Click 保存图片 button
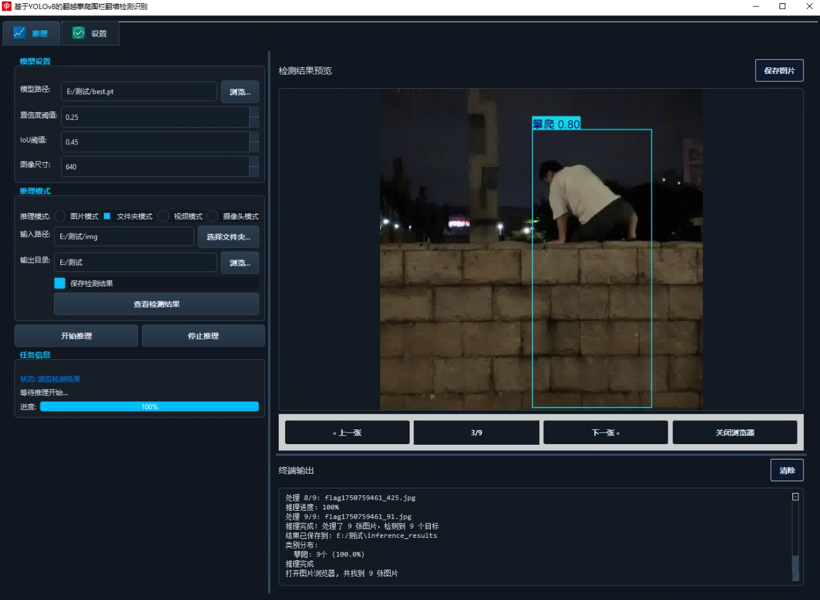Image resolution: width=820 pixels, height=600 pixels. point(780,71)
